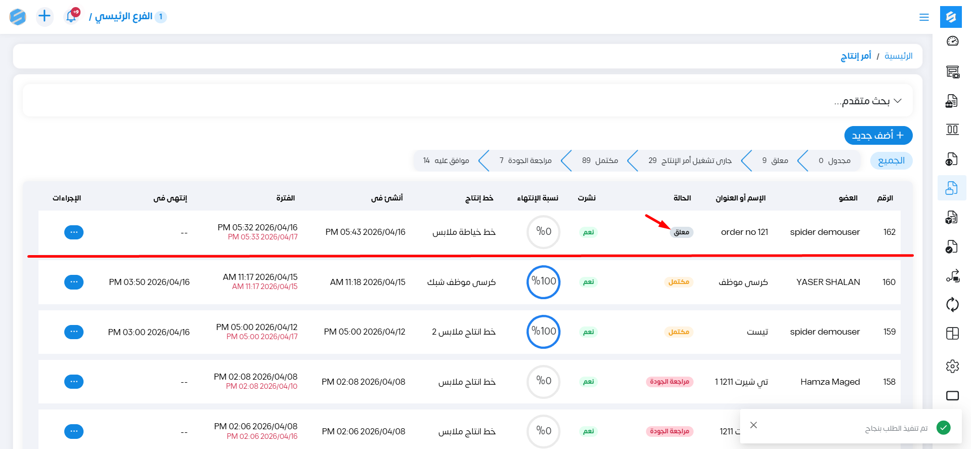Click the grid layout sidebar icon

(x=952, y=333)
